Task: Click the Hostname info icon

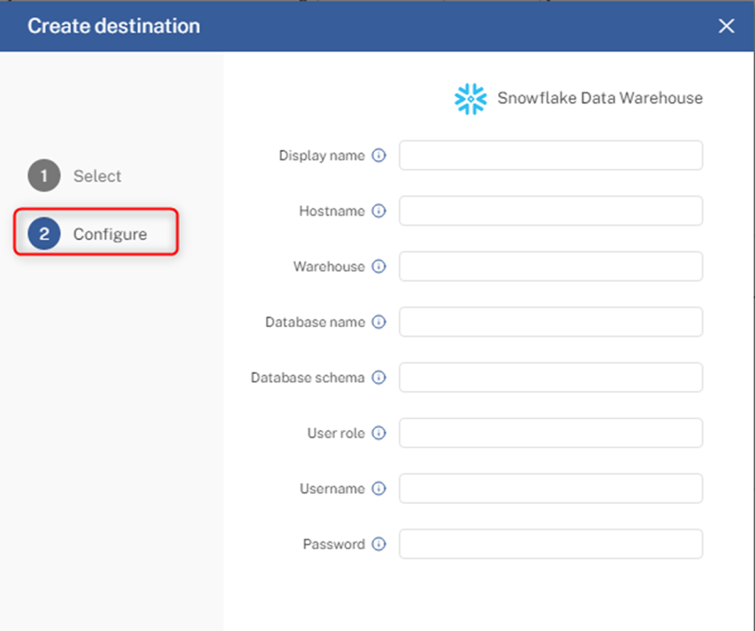Action: (x=379, y=211)
